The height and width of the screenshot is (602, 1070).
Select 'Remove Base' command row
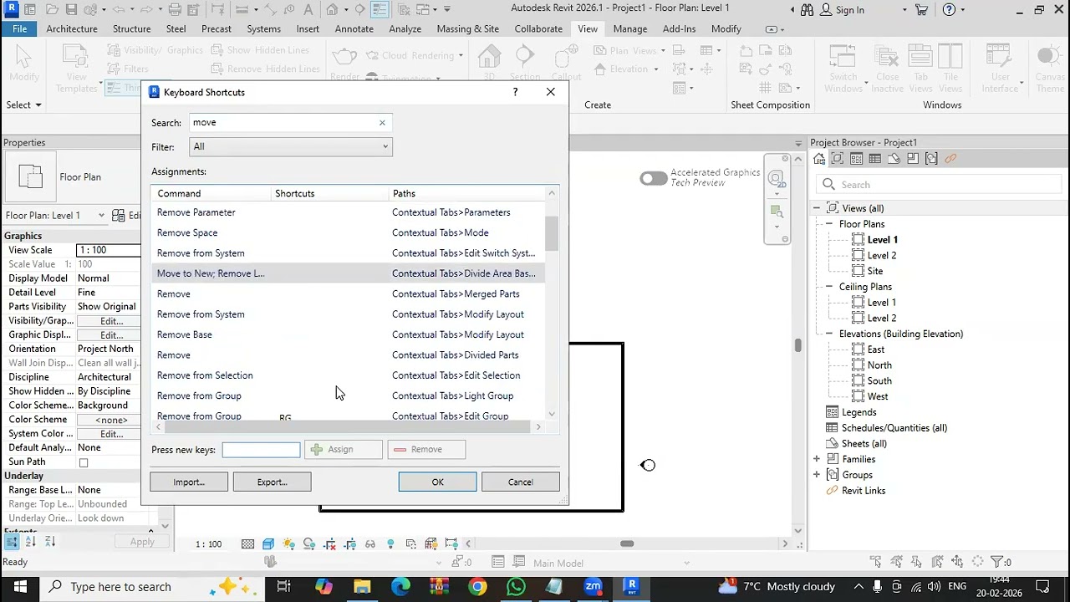pos(349,334)
